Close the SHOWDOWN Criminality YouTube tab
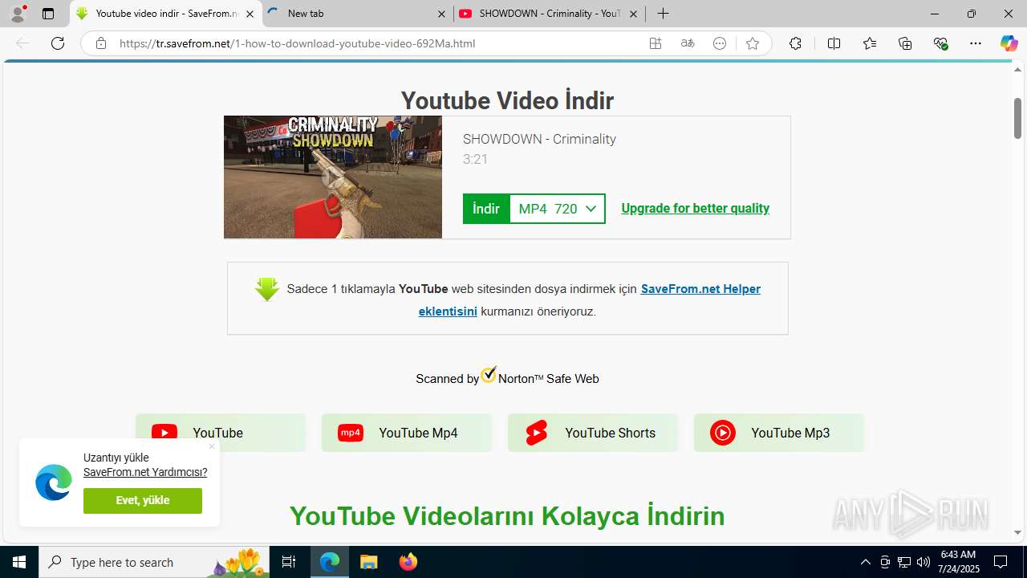The height and width of the screenshot is (578, 1027). (x=633, y=14)
